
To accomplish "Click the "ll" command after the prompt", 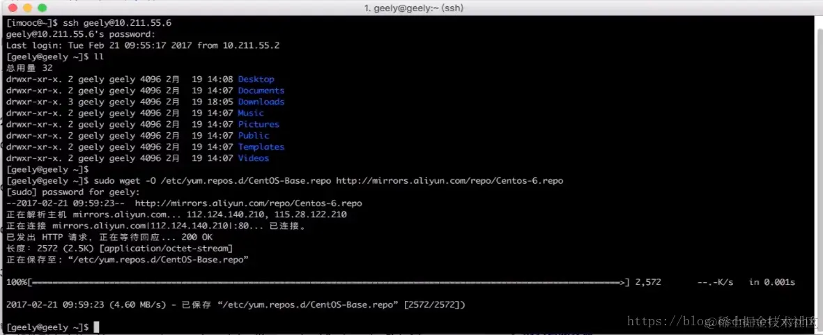I will [98, 57].
